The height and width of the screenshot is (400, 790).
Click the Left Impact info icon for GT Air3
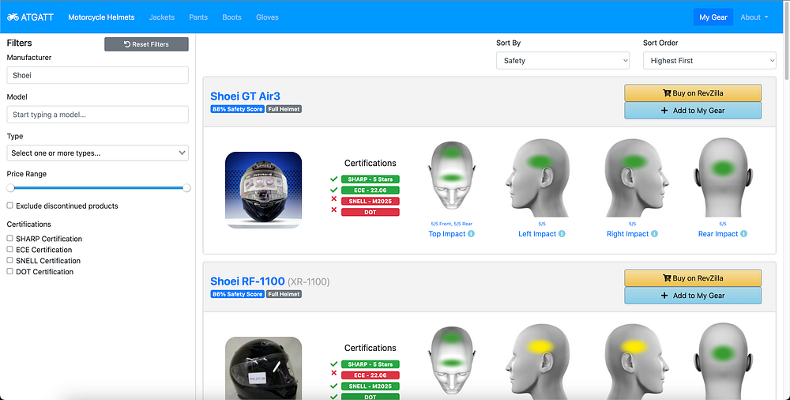pyautogui.click(x=562, y=233)
